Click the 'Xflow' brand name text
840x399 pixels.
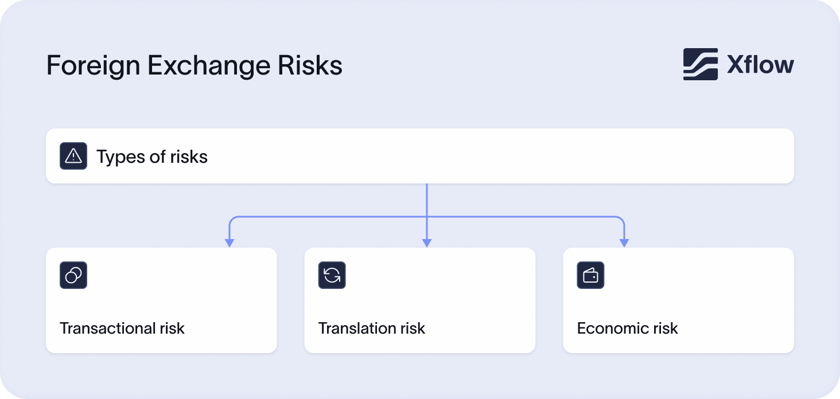click(x=760, y=65)
